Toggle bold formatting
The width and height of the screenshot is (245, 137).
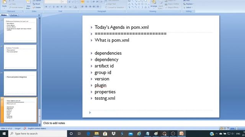46,7
